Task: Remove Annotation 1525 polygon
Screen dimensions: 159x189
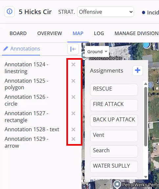Action: 73,81
